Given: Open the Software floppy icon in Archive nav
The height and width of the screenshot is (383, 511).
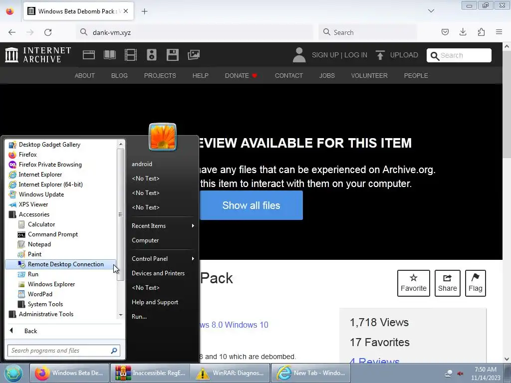Looking at the screenshot, I should click(172, 55).
